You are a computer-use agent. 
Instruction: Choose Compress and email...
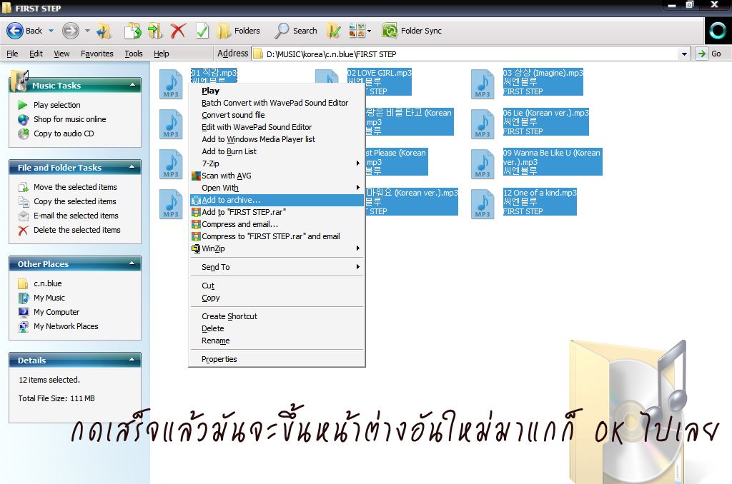pos(277,224)
